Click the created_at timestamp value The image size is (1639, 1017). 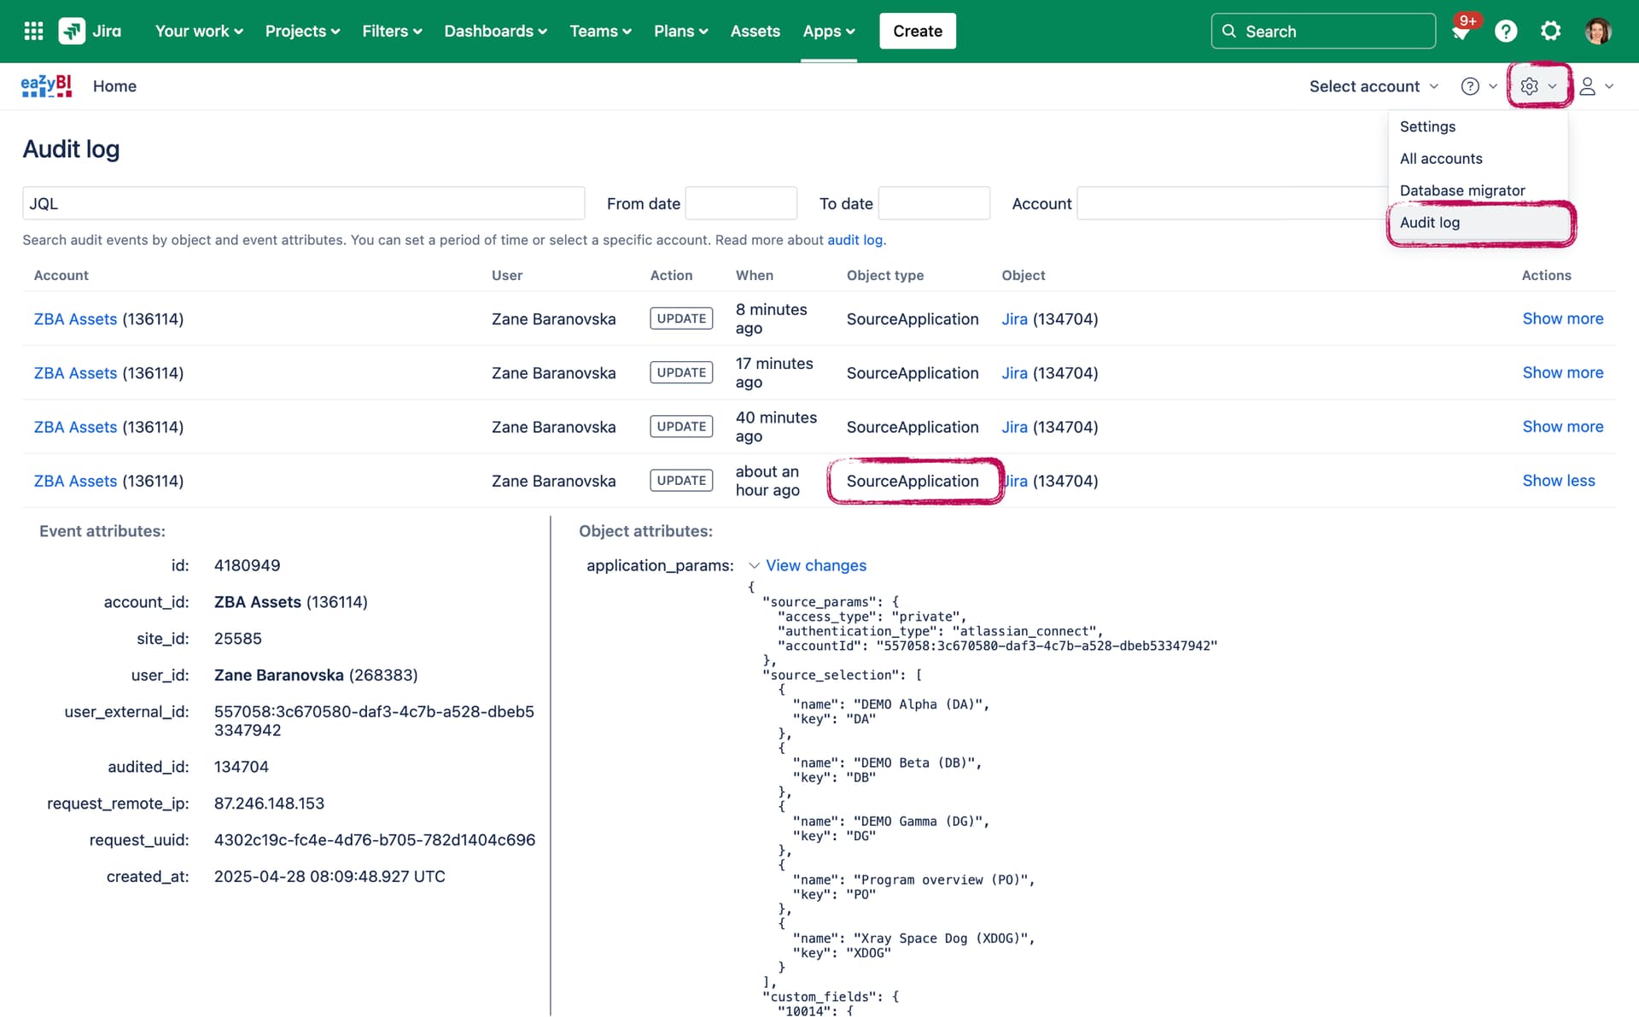point(330,877)
